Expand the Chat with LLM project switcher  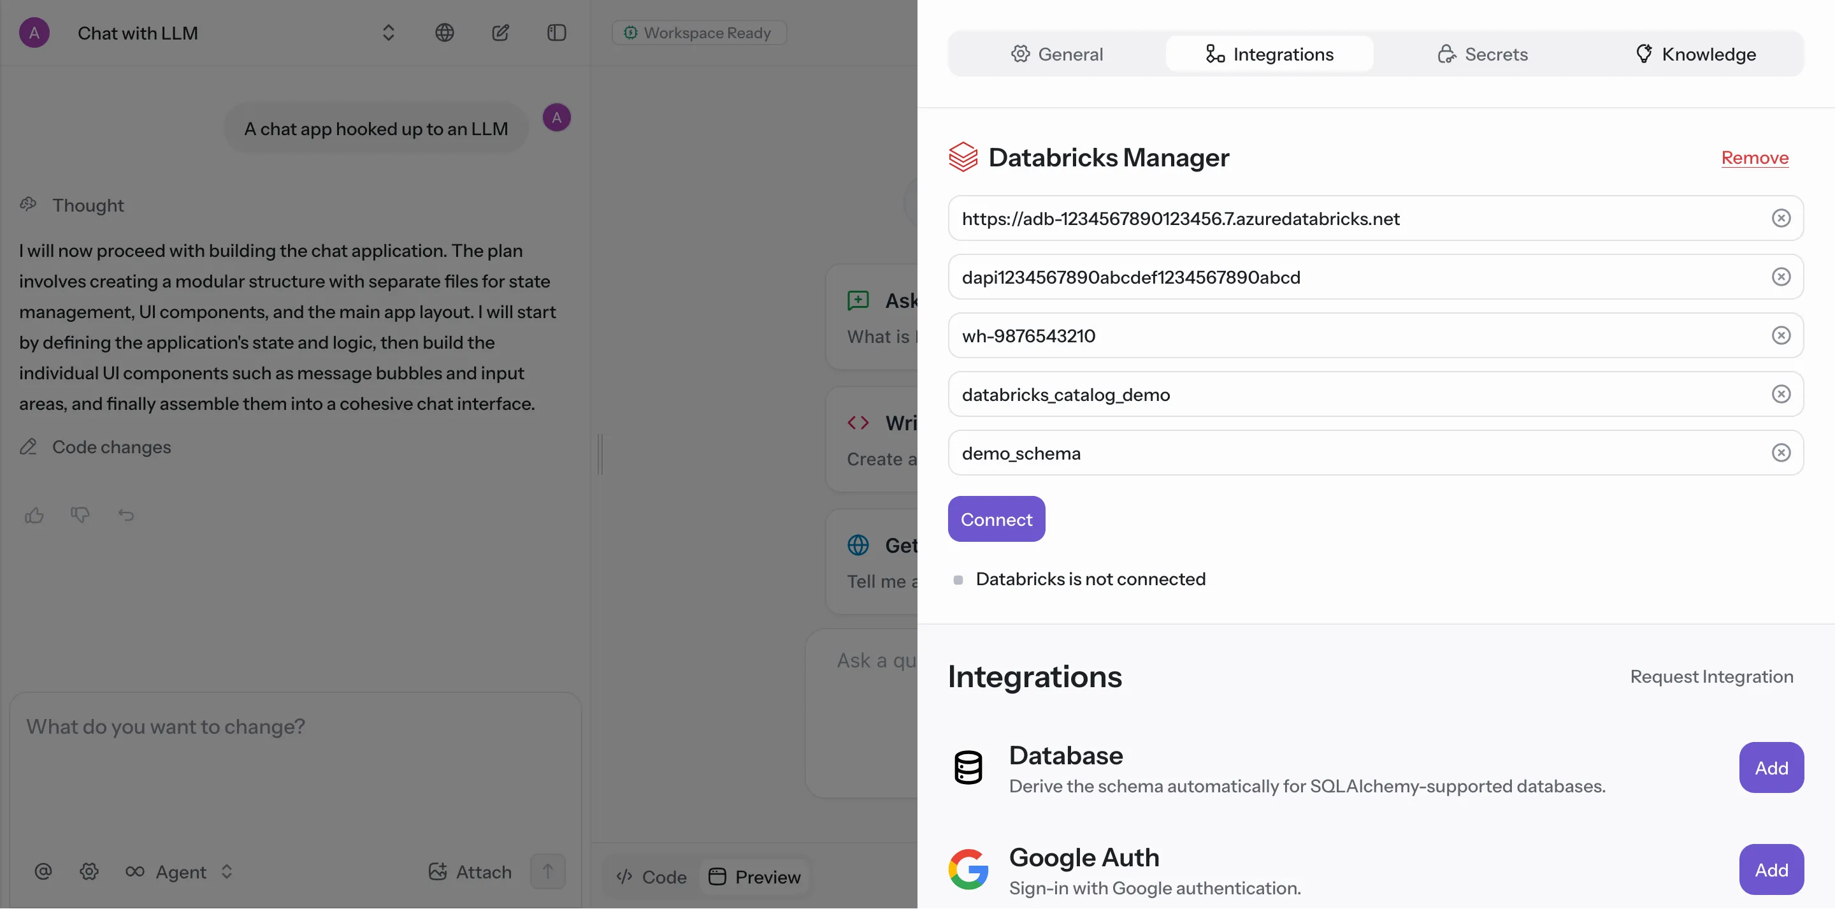coord(388,33)
